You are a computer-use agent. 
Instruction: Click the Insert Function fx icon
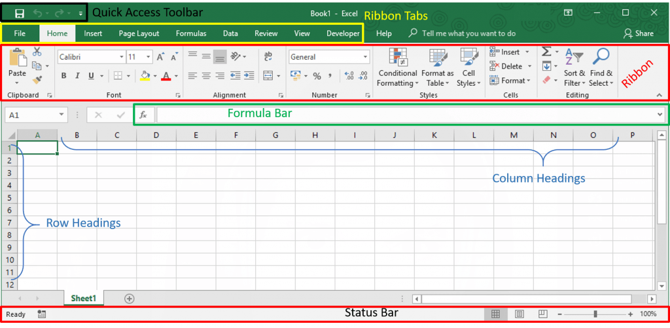click(x=143, y=115)
